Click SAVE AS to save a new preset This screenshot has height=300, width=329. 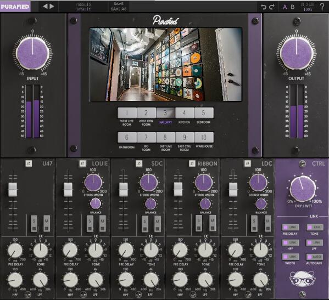click(x=119, y=9)
